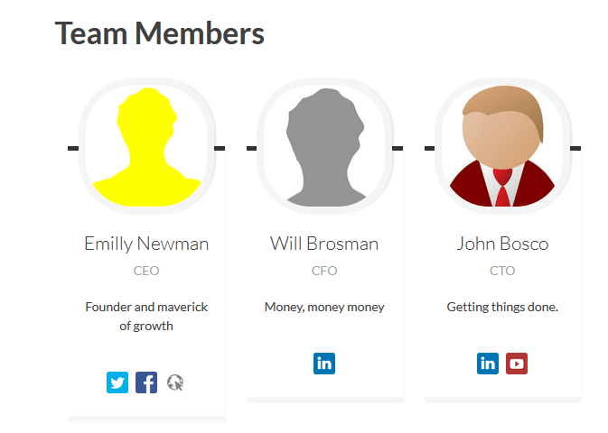608x433 pixels.
Task: Click 'Money, money money' description text
Action: [324, 307]
